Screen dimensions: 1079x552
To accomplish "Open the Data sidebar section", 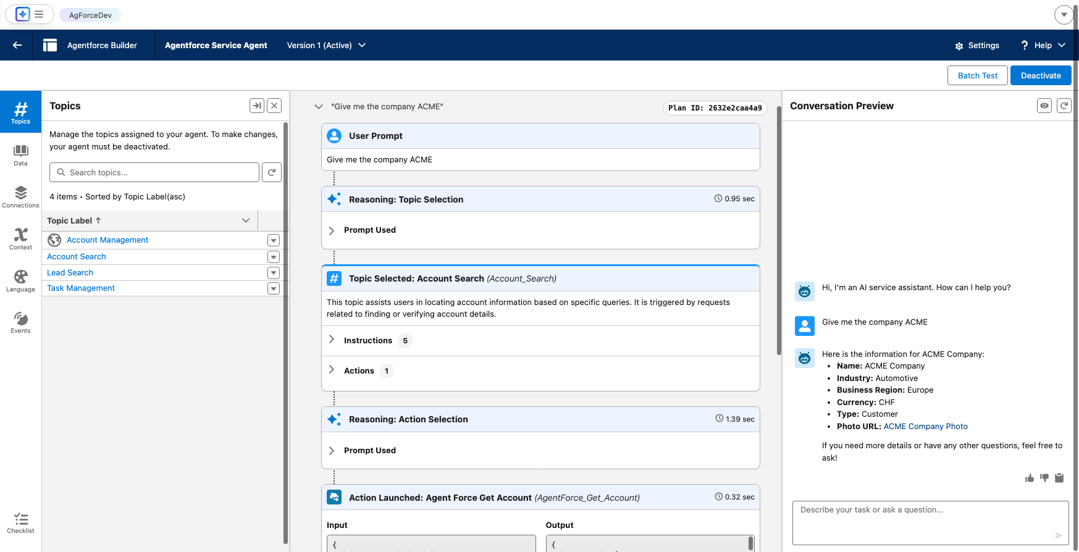I will (x=20, y=155).
